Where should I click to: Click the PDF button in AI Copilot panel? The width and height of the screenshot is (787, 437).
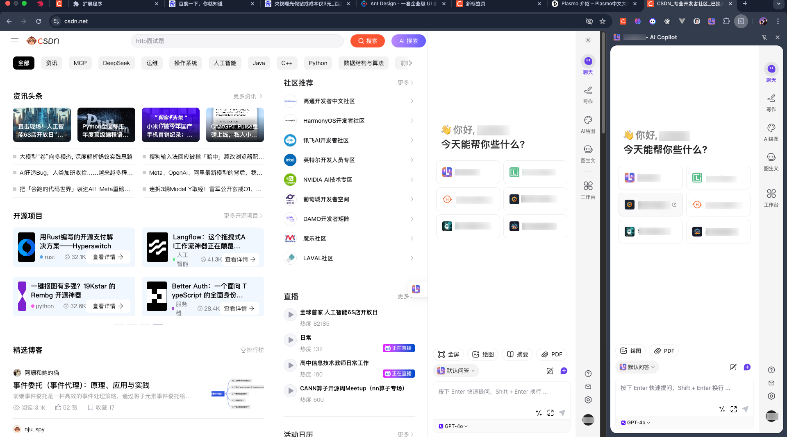[664, 351]
